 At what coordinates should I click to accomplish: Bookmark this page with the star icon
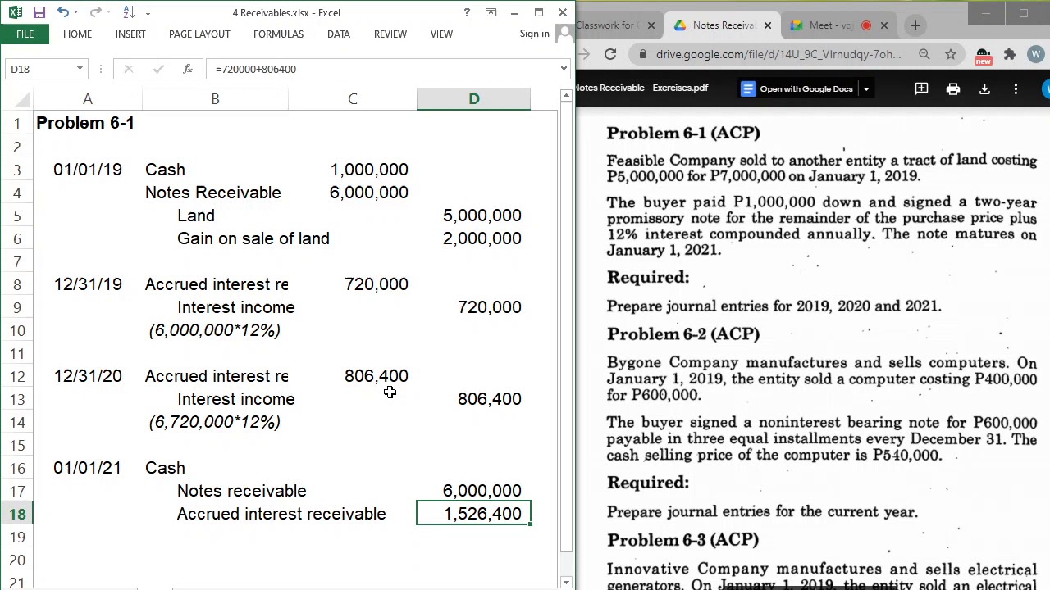(951, 54)
